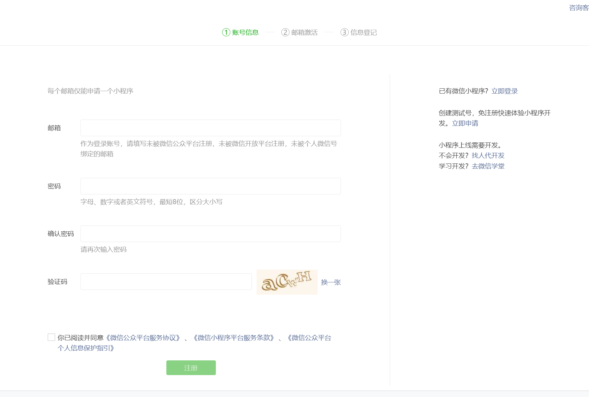The width and height of the screenshot is (589, 397).
Task: Go to 去微信学堂 learning link
Action: pos(488,166)
